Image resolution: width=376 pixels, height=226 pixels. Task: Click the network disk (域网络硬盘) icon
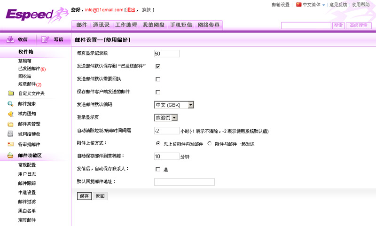[x=10, y=134]
